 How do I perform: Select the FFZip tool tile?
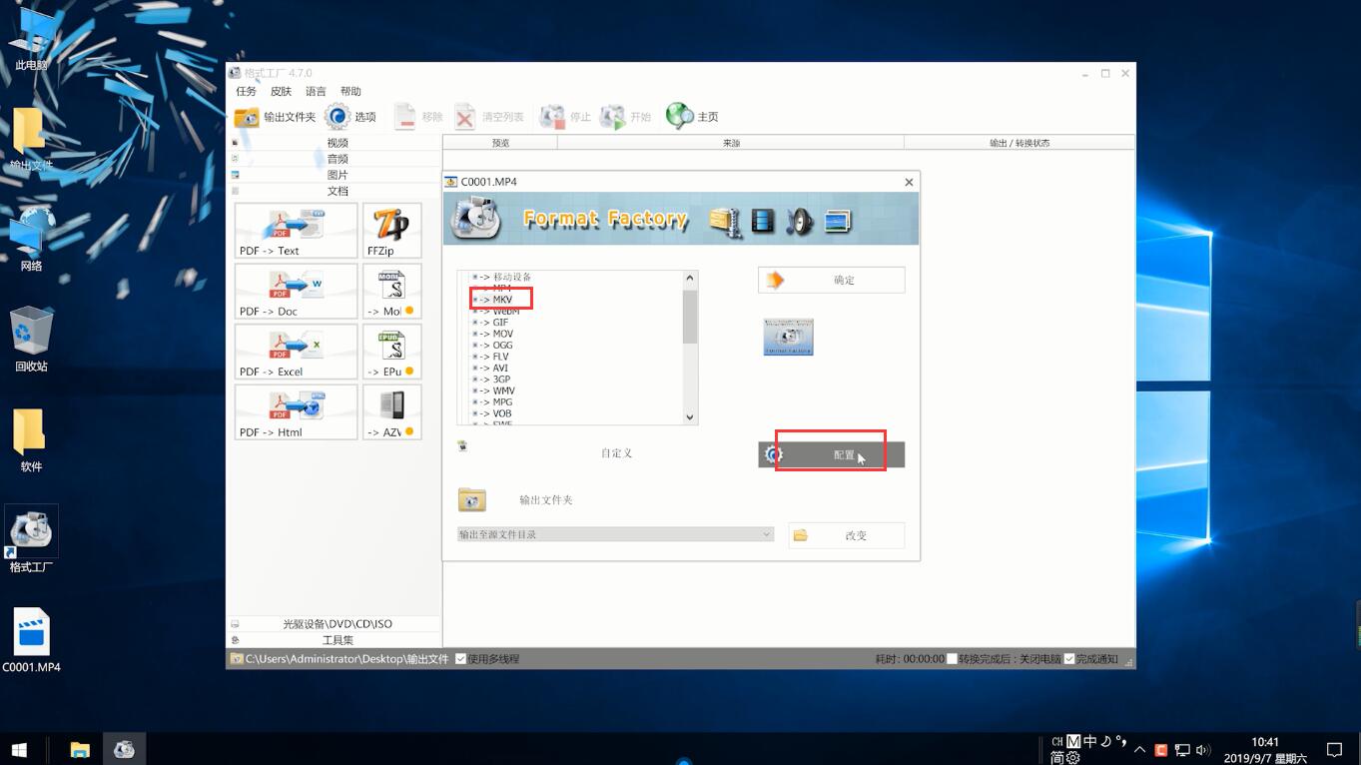click(391, 231)
